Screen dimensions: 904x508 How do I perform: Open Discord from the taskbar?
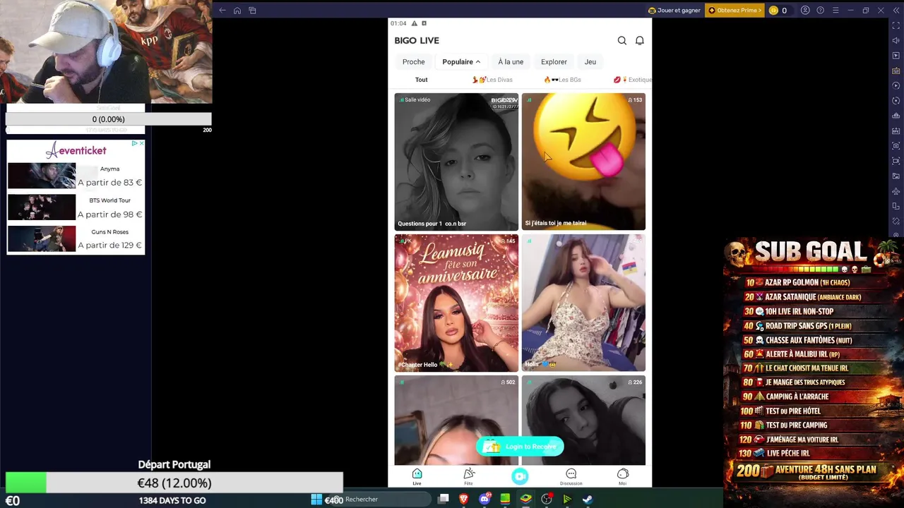484,500
